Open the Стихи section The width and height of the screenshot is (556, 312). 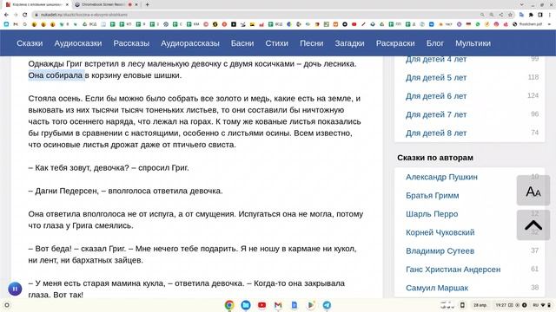276,43
